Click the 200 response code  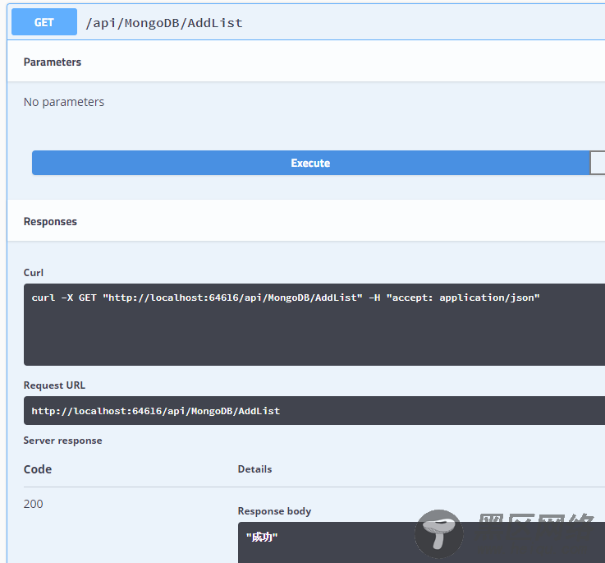click(33, 504)
